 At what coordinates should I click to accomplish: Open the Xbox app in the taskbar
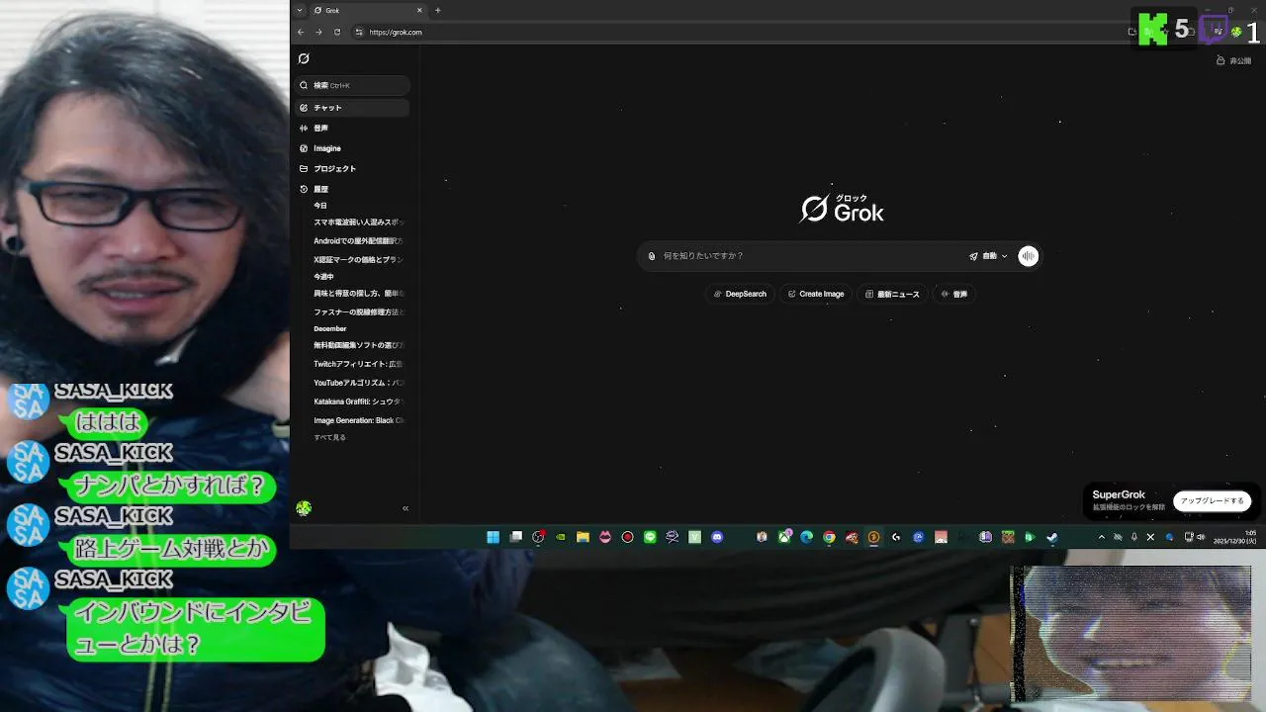pyautogui.click(x=784, y=537)
